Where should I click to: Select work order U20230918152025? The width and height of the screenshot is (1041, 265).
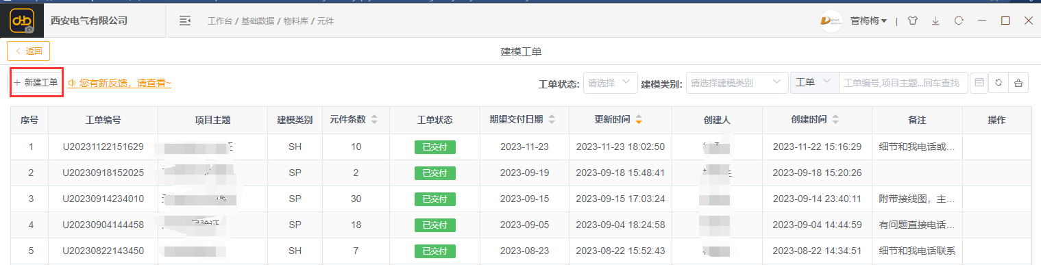pyautogui.click(x=103, y=173)
